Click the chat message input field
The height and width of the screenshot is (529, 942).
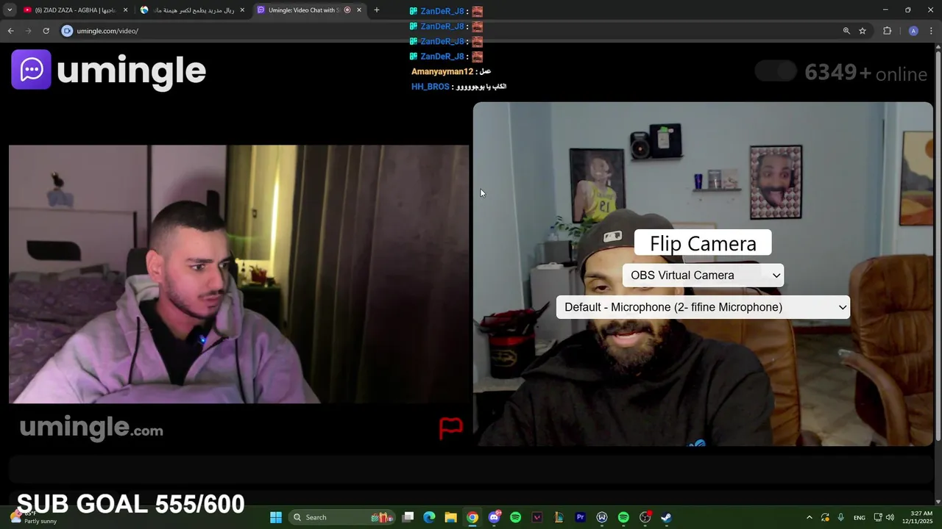(x=471, y=469)
